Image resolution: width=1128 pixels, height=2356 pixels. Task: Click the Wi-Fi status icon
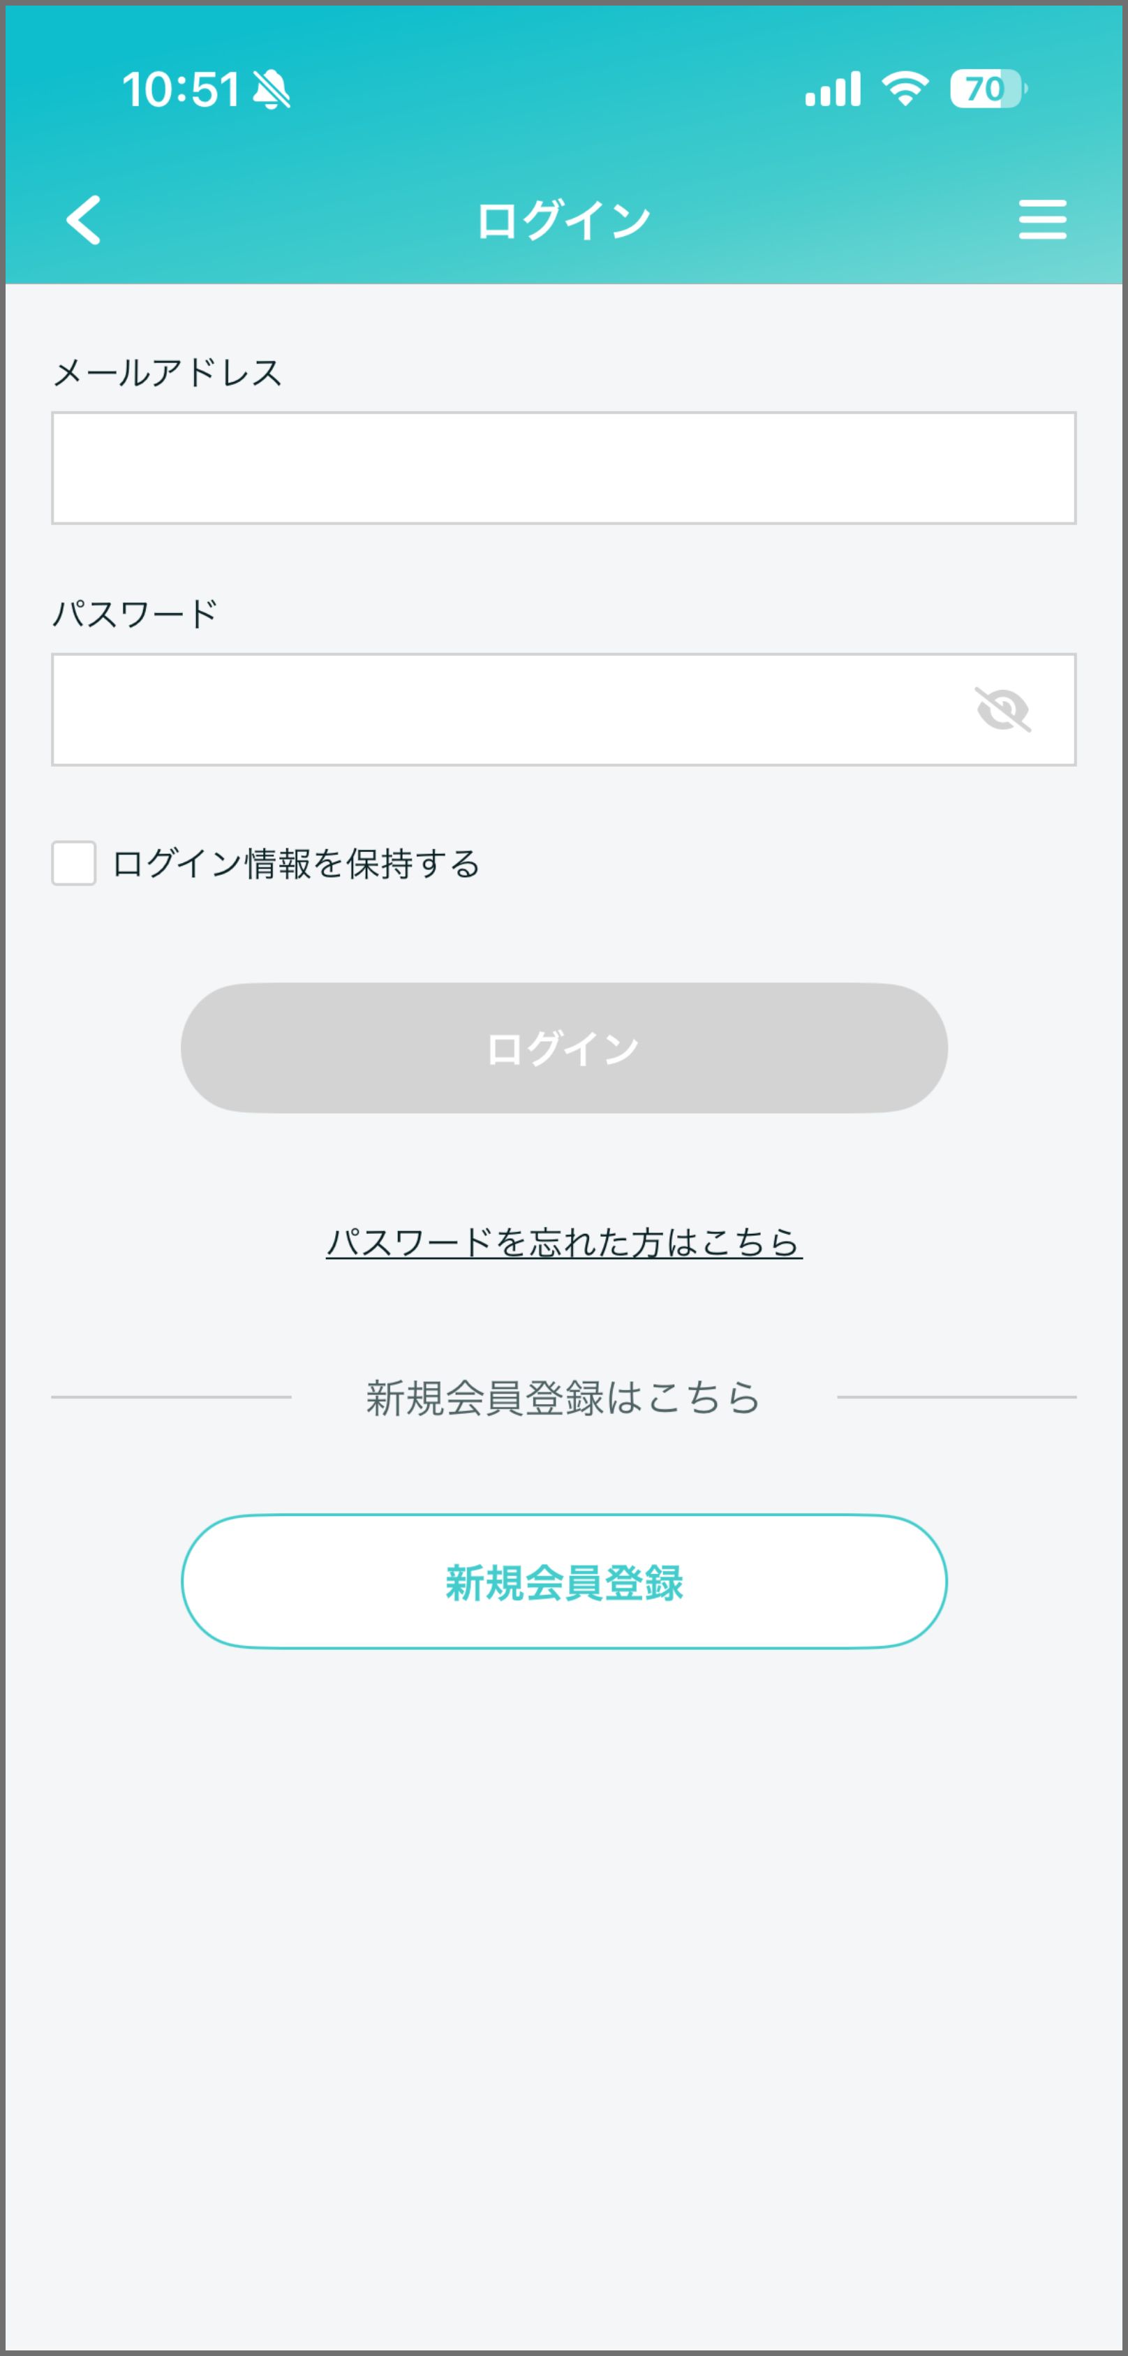coord(905,89)
